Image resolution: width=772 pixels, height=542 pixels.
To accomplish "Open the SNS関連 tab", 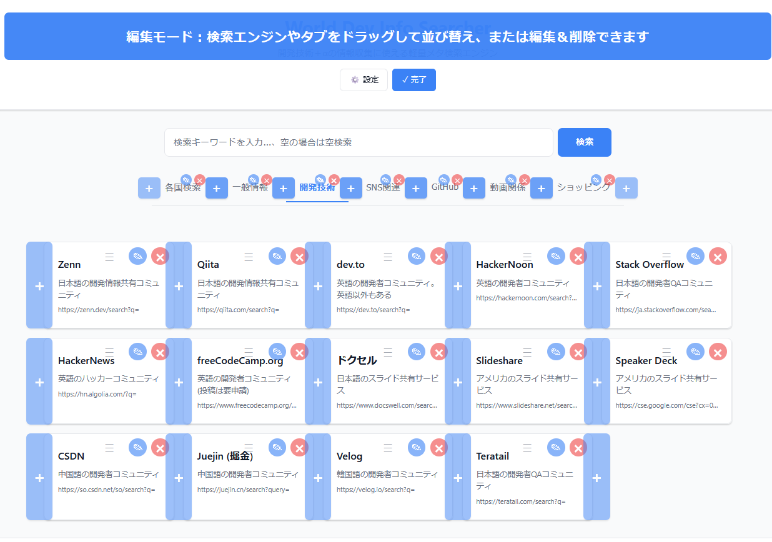I will point(383,187).
